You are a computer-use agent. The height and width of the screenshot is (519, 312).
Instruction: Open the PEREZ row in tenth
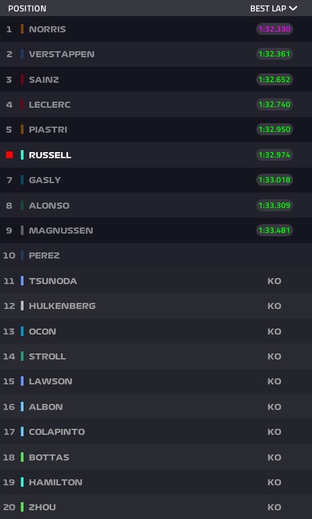[156, 255]
